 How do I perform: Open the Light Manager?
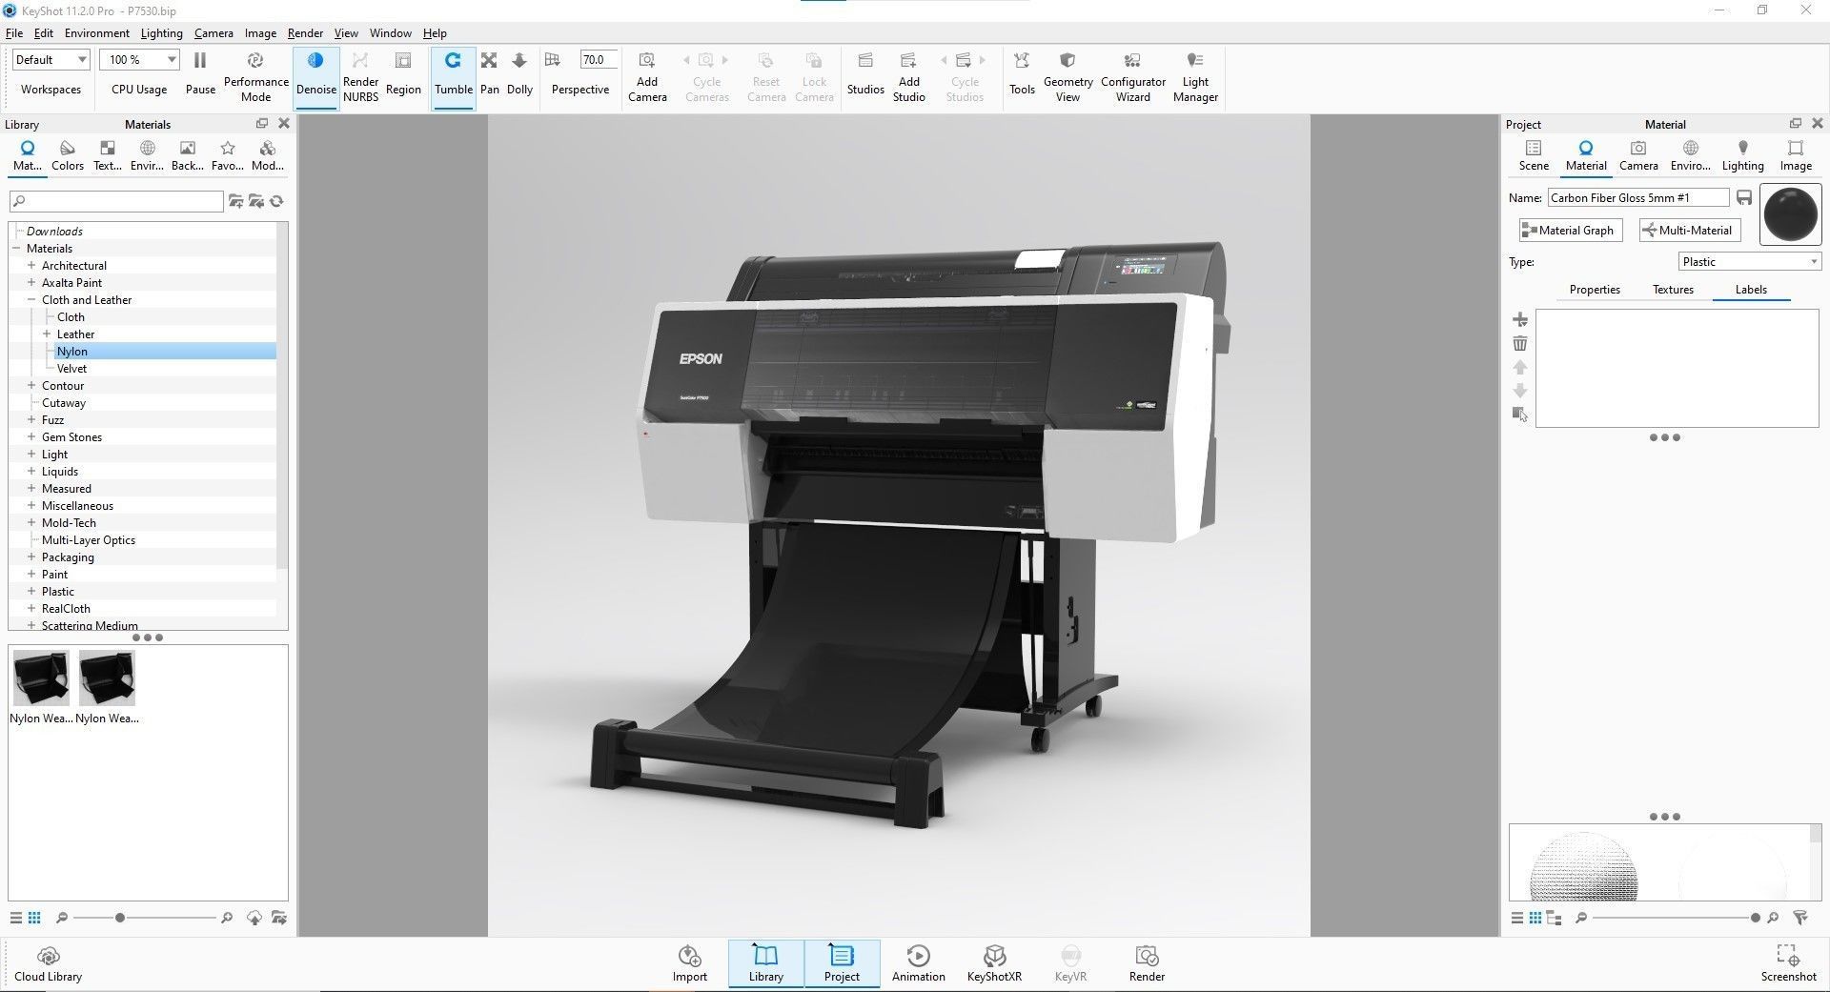1195,76
